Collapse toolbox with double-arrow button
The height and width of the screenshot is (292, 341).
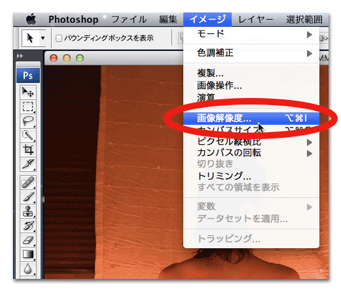(x=20, y=56)
